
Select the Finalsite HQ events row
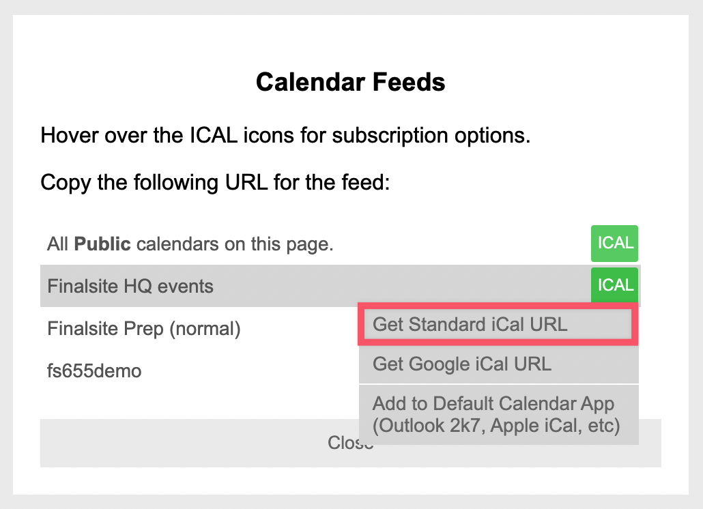130,287
